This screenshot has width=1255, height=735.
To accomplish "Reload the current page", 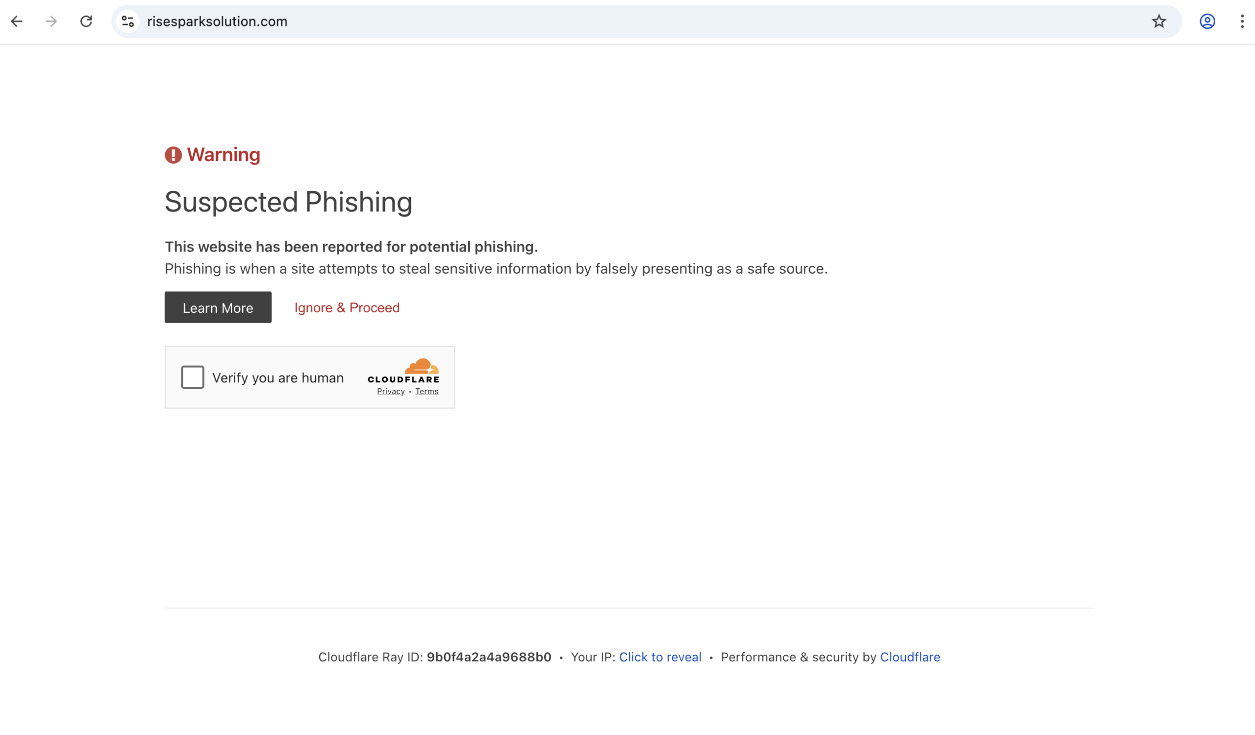I will coord(86,22).
